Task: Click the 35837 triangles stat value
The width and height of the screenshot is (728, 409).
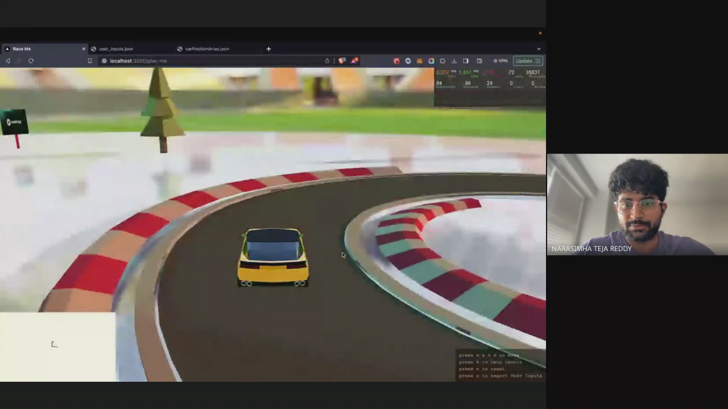Action: tap(533, 72)
